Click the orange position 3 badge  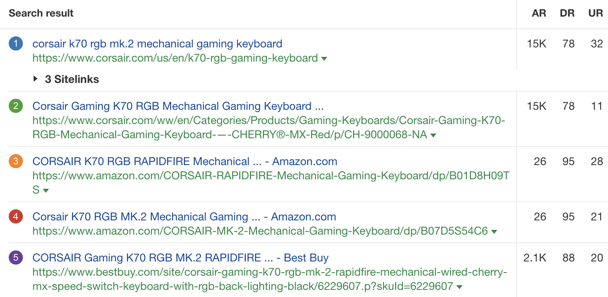click(x=16, y=162)
